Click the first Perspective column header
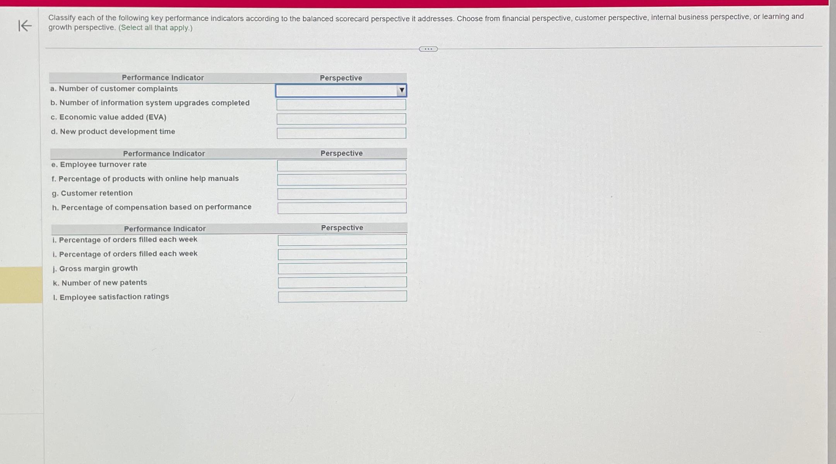 (x=341, y=78)
